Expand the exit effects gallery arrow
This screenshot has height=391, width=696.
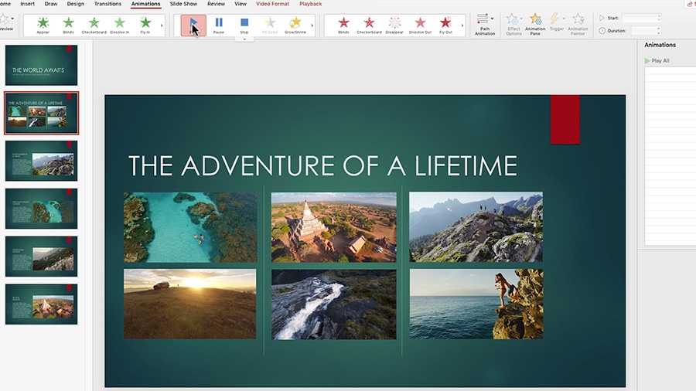[462, 25]
